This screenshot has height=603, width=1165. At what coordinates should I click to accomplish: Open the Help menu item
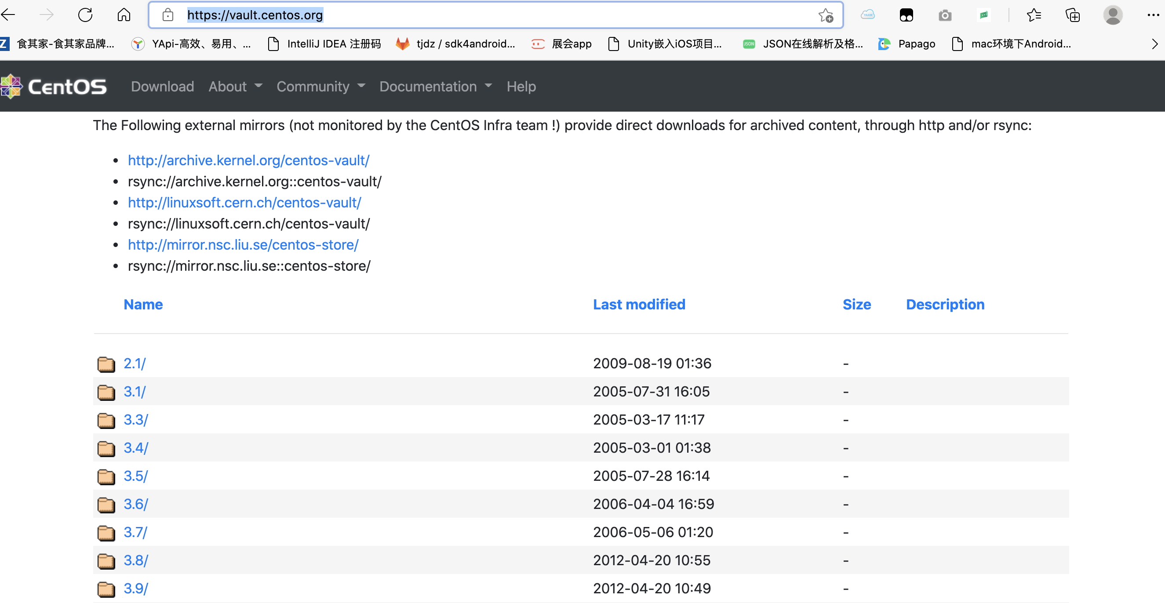[x=521, y=86]
